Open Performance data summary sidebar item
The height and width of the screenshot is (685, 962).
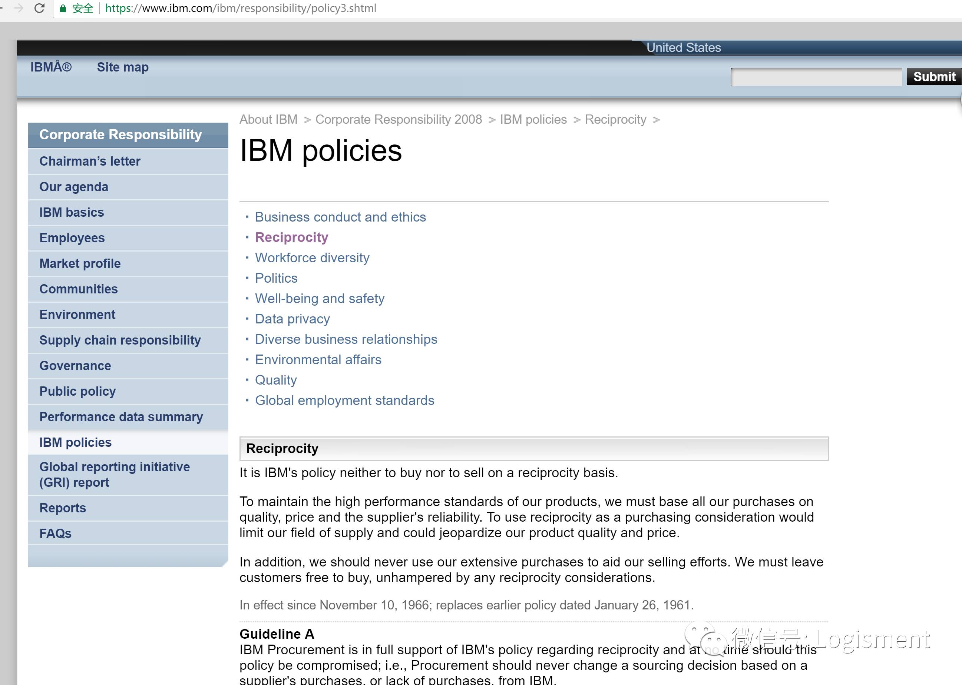(128, 417)
